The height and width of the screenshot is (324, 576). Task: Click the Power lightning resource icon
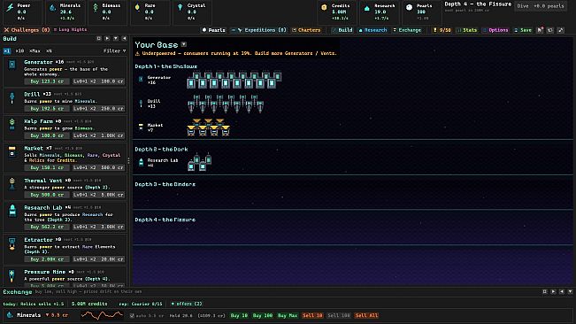pyautogui.click(x=10, y=7)
